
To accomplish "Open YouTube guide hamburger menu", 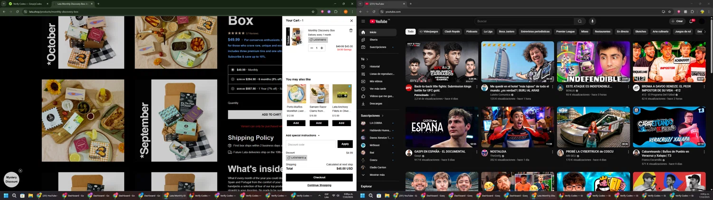I will click(363, 21).
